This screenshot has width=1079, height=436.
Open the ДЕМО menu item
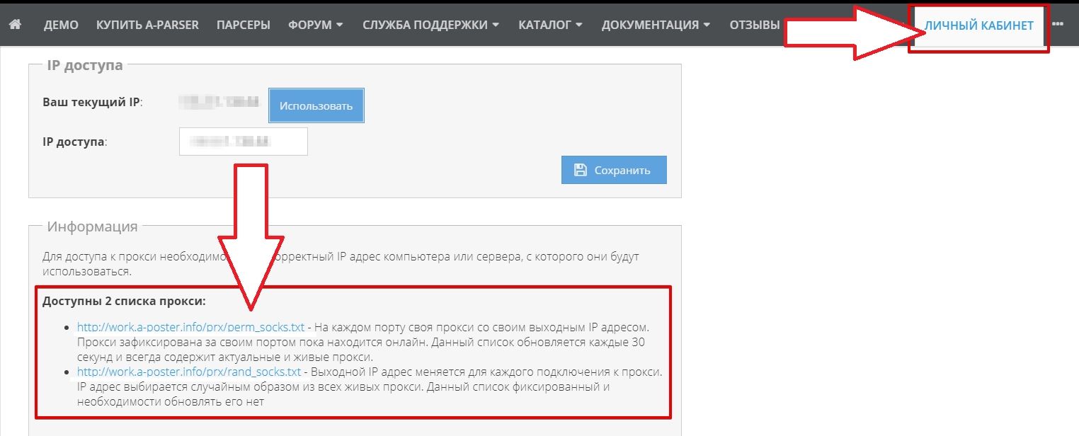61,25
